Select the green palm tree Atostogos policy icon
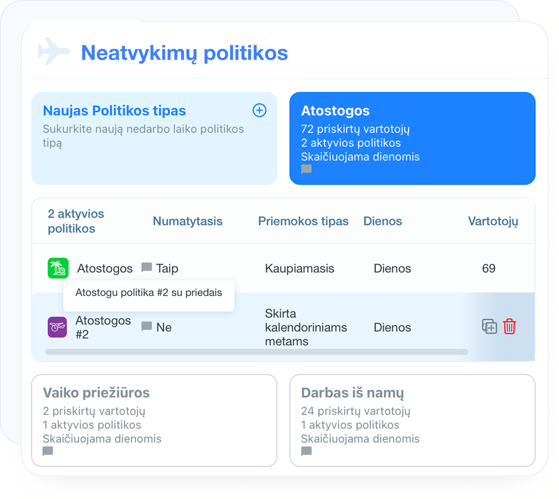The image size is (559, 499). [57, 268]
